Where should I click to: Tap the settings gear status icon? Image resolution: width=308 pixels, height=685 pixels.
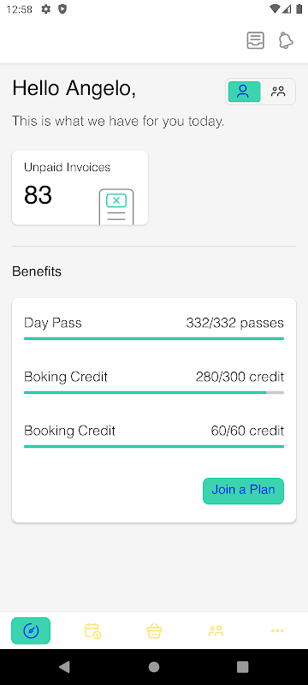46,9
